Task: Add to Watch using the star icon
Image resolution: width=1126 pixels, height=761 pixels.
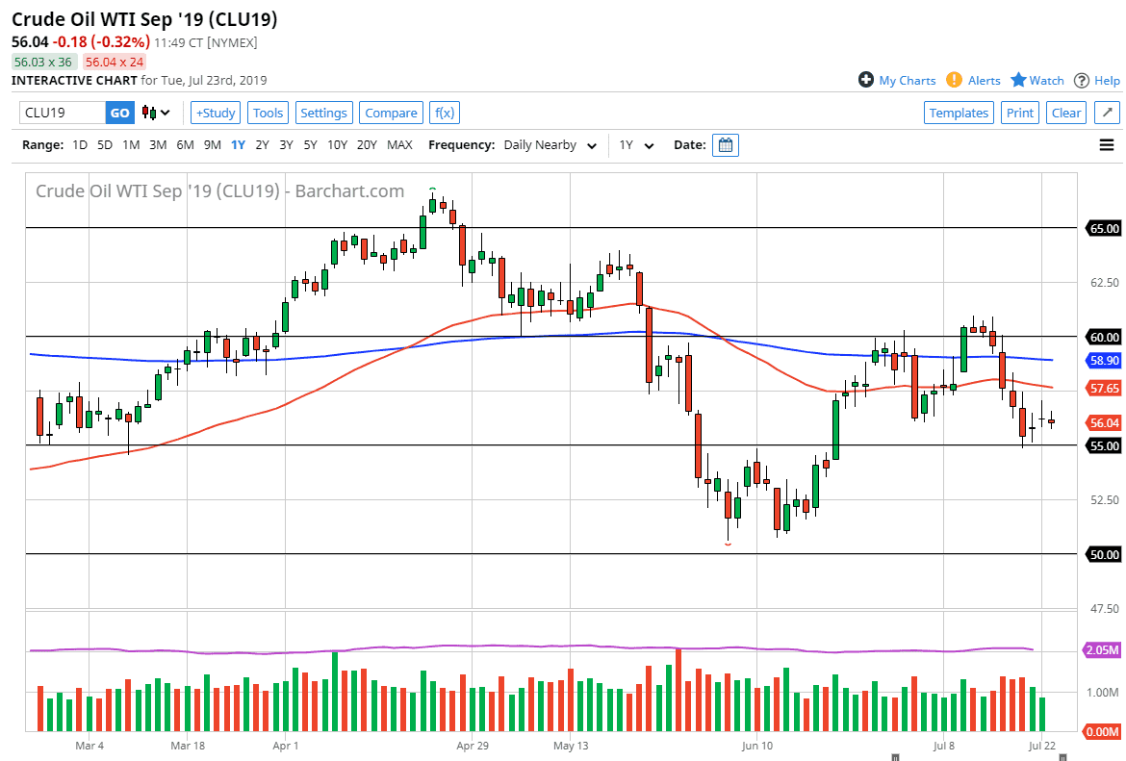Action: pos(1019,80)
